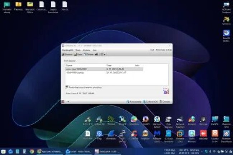
Task: Click Exit in the DesktopOK menu bar
Action: [x=152, y=50]
